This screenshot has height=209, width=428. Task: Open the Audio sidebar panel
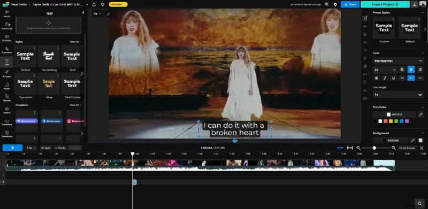[x=7, y=86]
